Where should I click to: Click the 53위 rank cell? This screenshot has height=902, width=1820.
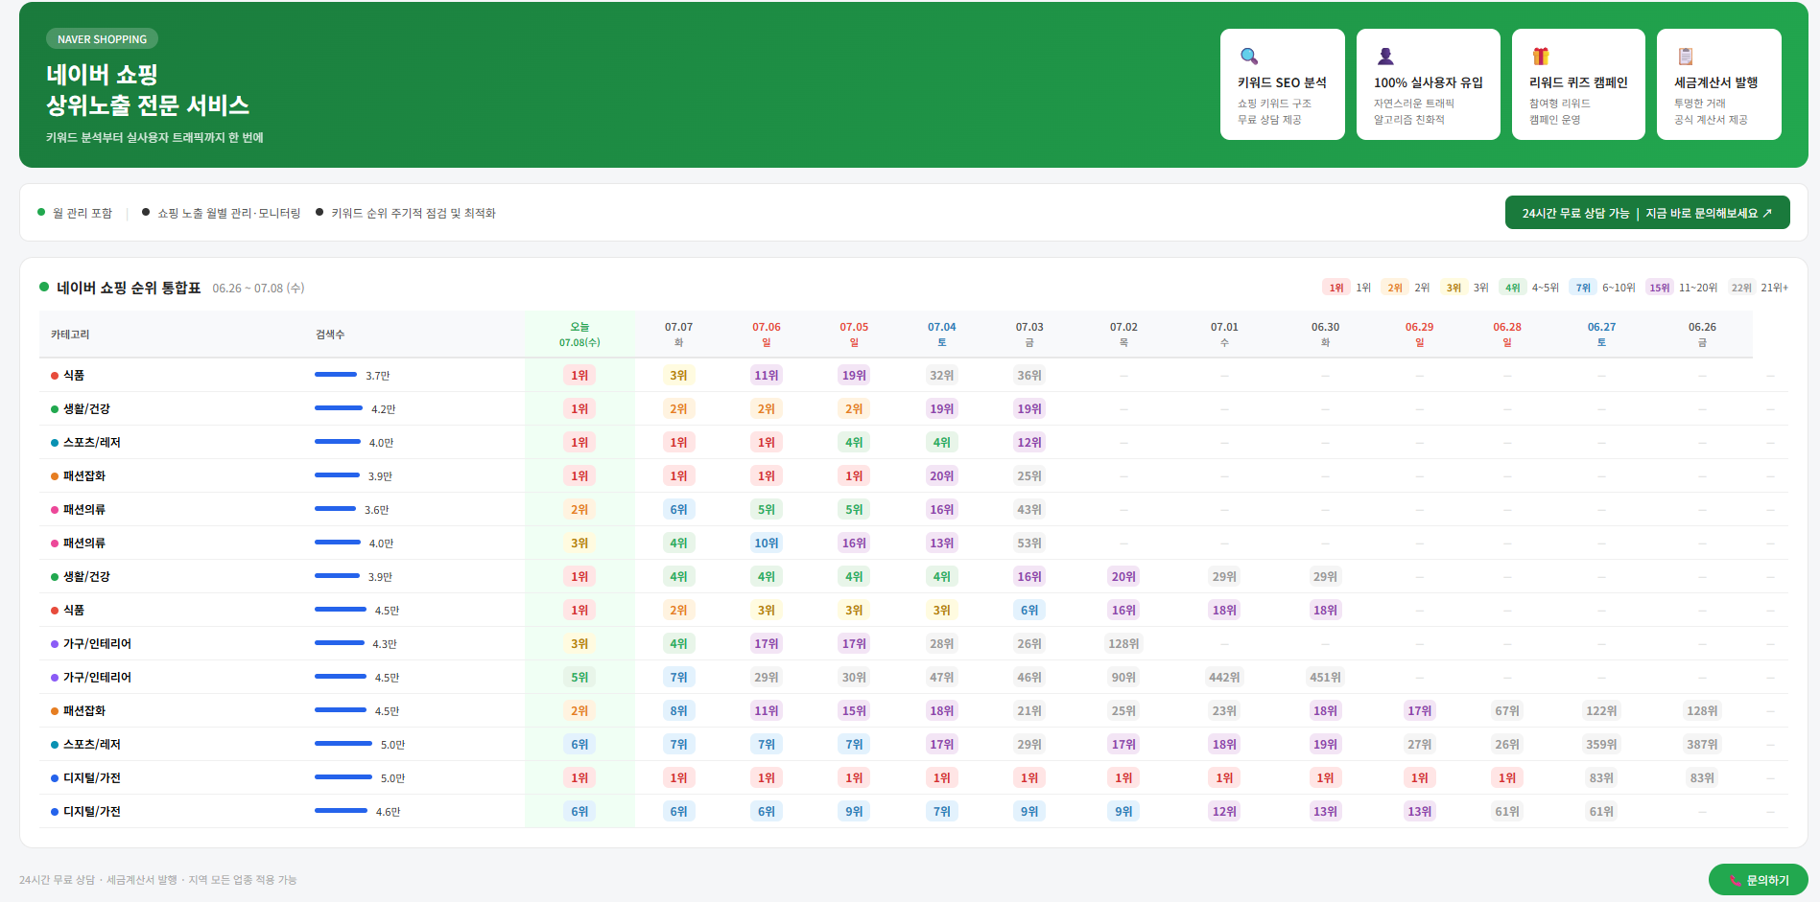[x=1029, y=543]
